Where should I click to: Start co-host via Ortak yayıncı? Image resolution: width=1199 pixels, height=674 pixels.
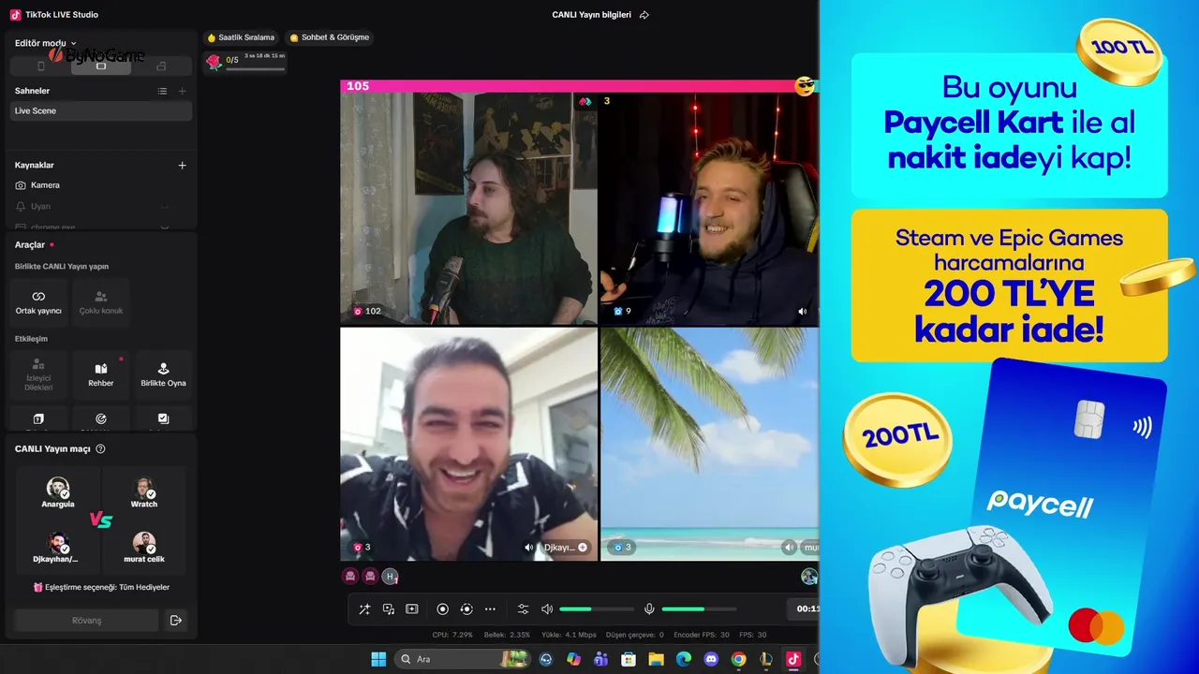38,301
